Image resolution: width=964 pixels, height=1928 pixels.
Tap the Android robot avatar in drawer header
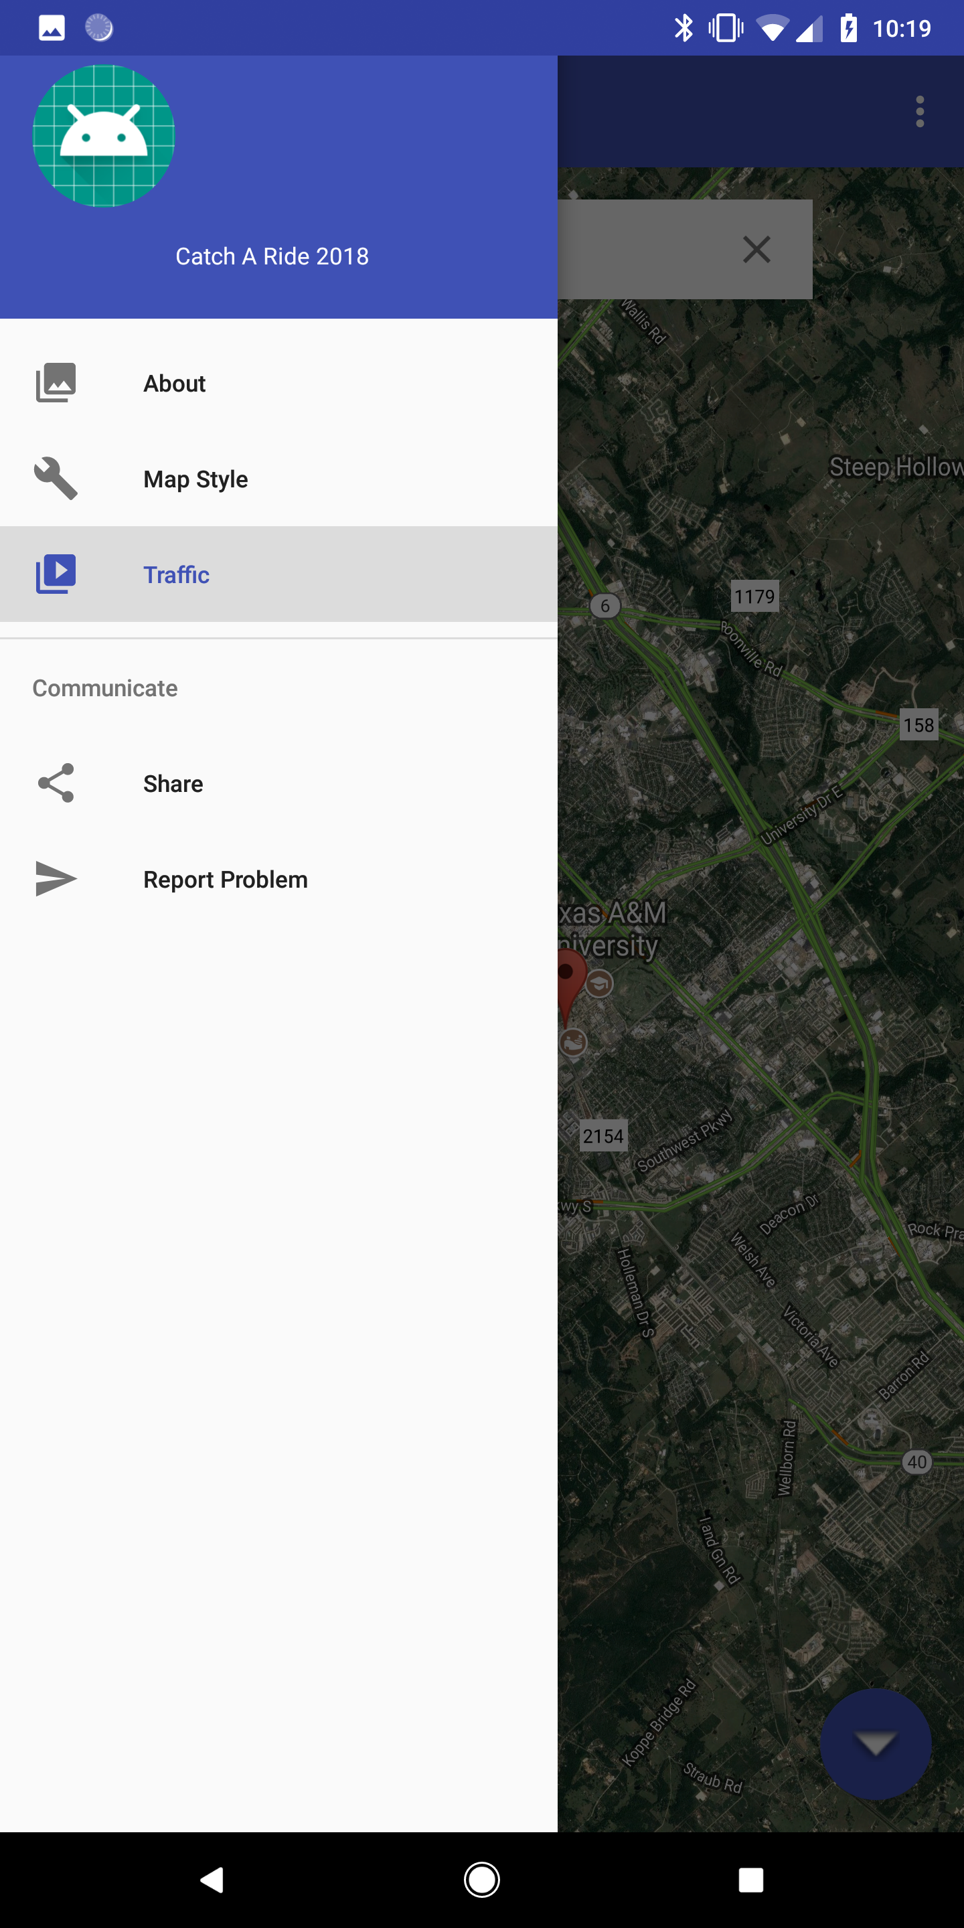point(104,135)
